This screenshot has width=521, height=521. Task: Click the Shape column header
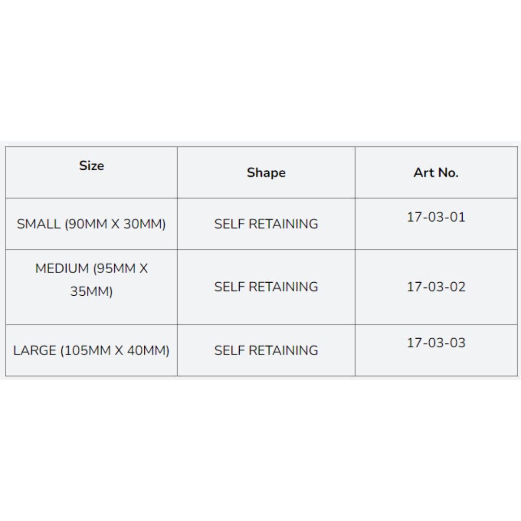[266, 173]
